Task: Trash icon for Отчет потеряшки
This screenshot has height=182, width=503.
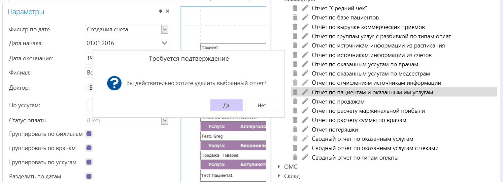Action: click(295, 130)
